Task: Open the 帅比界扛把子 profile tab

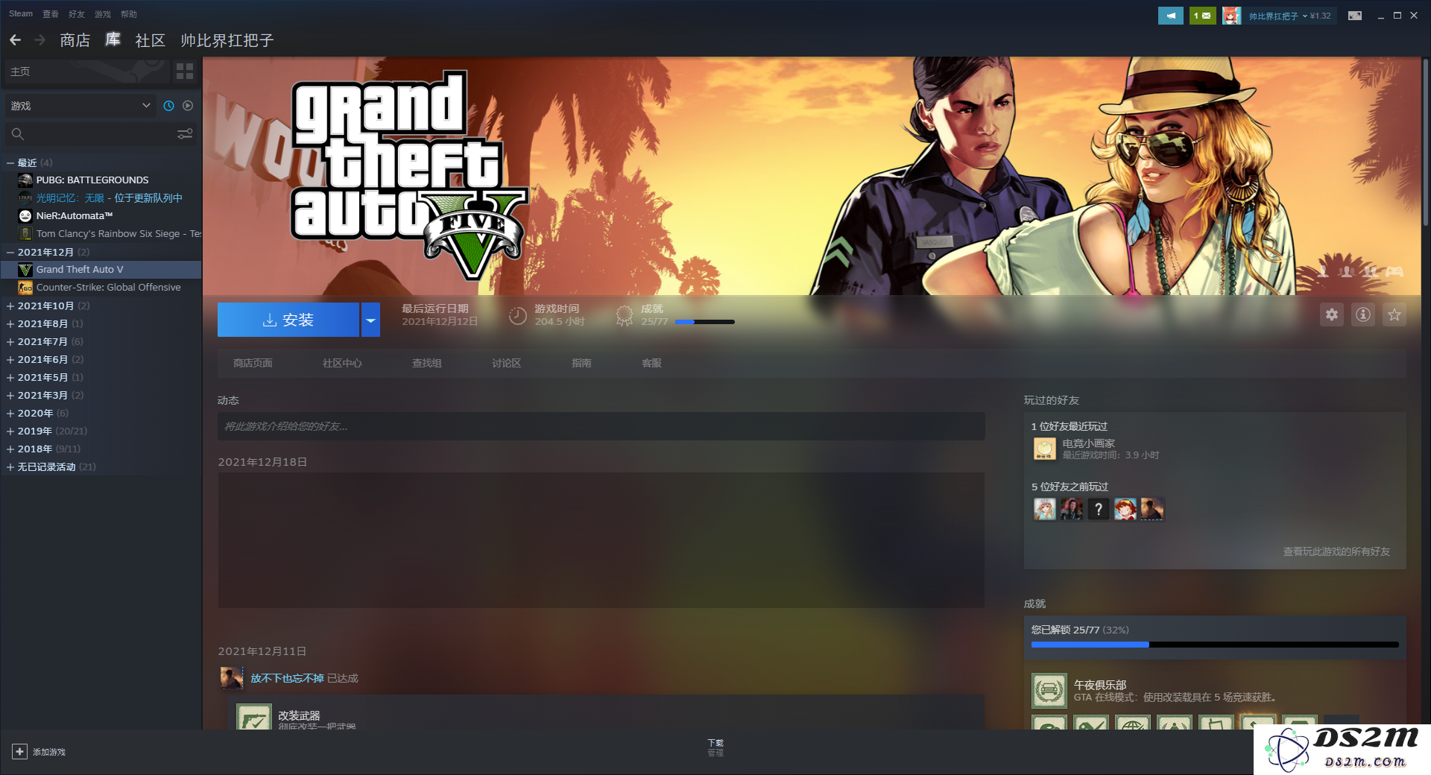Action: pyautogui.click(x=227, y=40)
